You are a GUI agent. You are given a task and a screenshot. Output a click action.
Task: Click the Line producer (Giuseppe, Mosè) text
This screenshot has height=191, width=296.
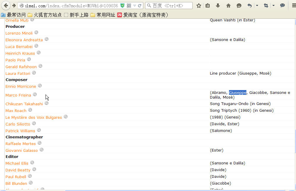click(x=240, y=73)
